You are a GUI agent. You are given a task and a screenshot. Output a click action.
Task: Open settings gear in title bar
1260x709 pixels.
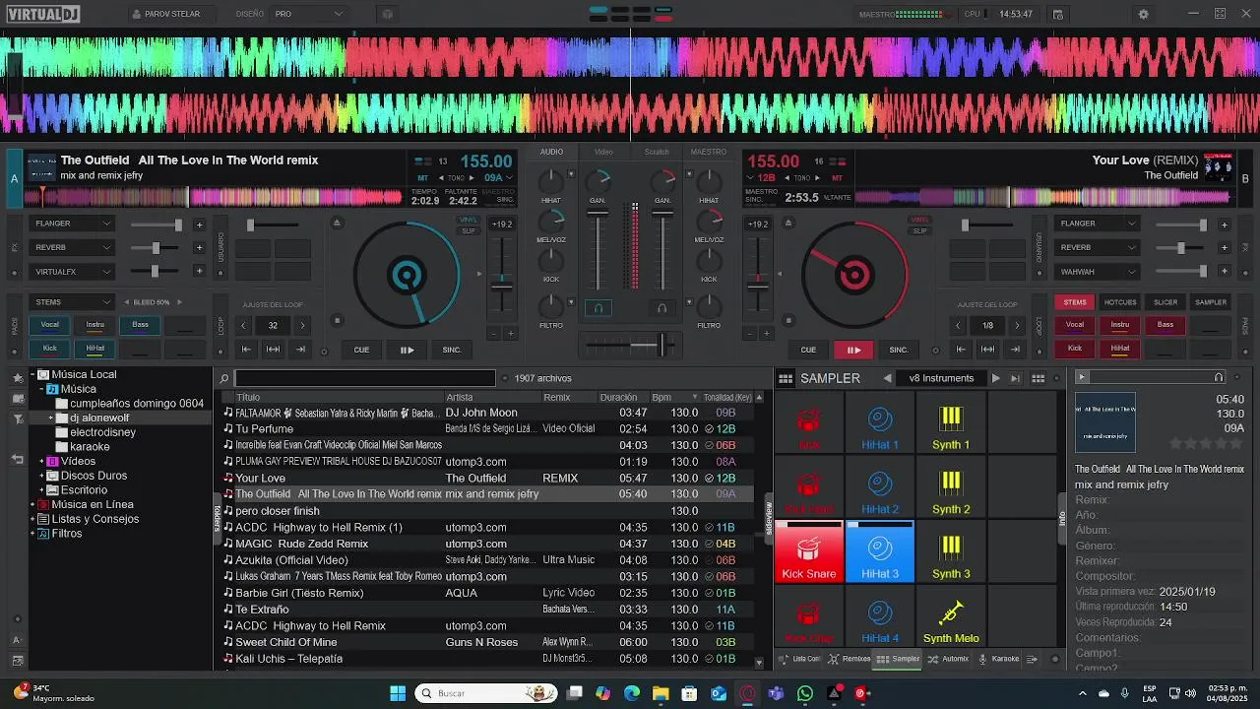tap(1143, 14)
